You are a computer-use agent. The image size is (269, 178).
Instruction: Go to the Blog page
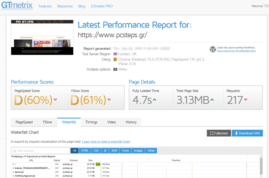[82, 6]
